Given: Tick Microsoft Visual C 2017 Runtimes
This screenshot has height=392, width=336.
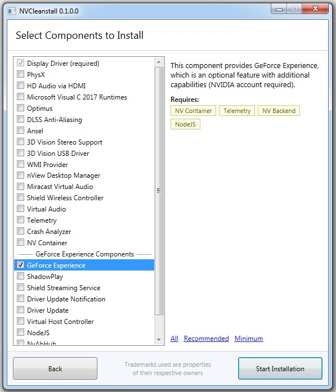Looking at the screenshot, I should click(20, 97).
